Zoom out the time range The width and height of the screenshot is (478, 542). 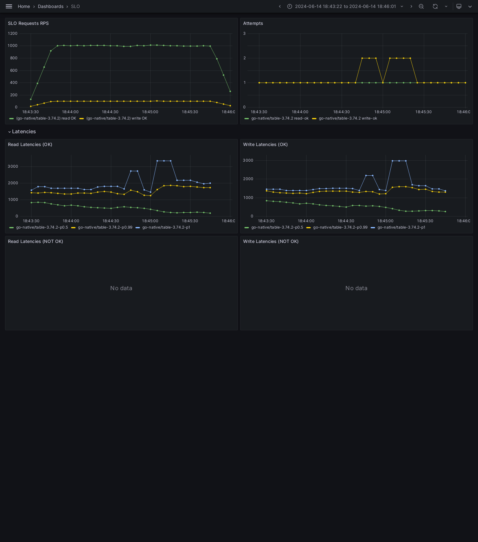coord(421,6)
